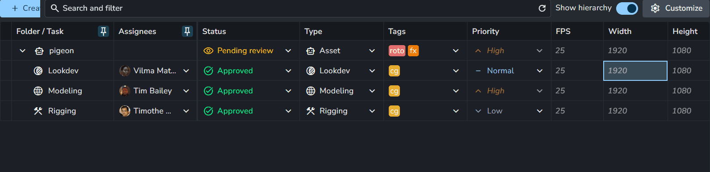Click the Rigging tools icon in the task list
This screenshot has height=172, width=710.
coord(38,111)
